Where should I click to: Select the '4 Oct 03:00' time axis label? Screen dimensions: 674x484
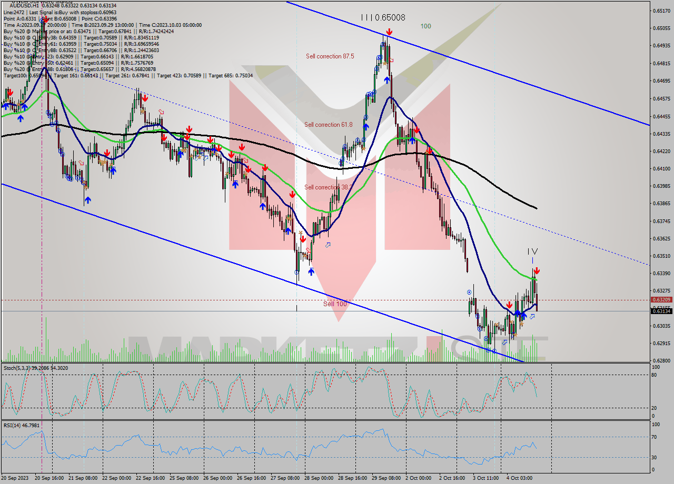click(x=520, y=478)
